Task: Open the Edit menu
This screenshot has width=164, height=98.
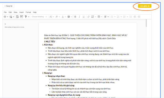Action: pos(10,12)
